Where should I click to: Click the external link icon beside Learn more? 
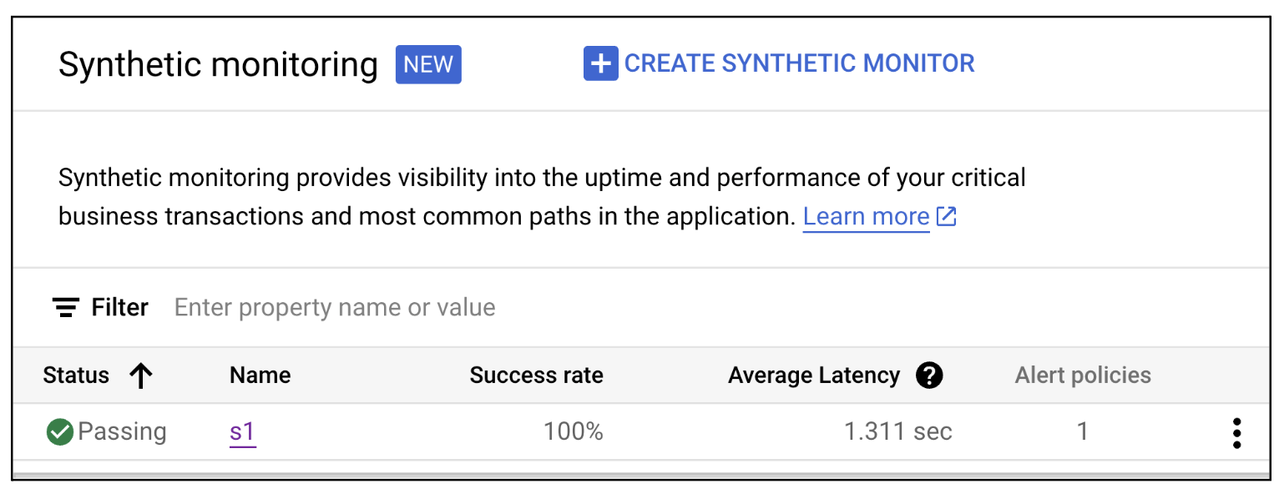tap(947, 217)
